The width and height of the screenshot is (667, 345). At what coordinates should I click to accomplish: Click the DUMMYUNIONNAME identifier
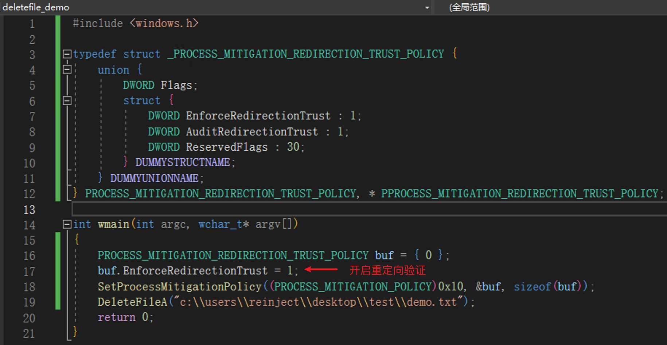coord(154,178)
